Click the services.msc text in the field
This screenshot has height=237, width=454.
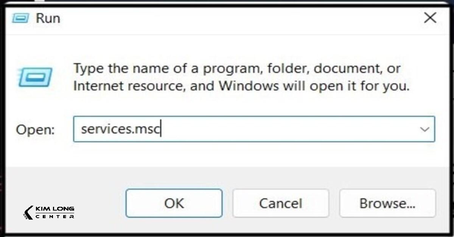coord(121,129)
